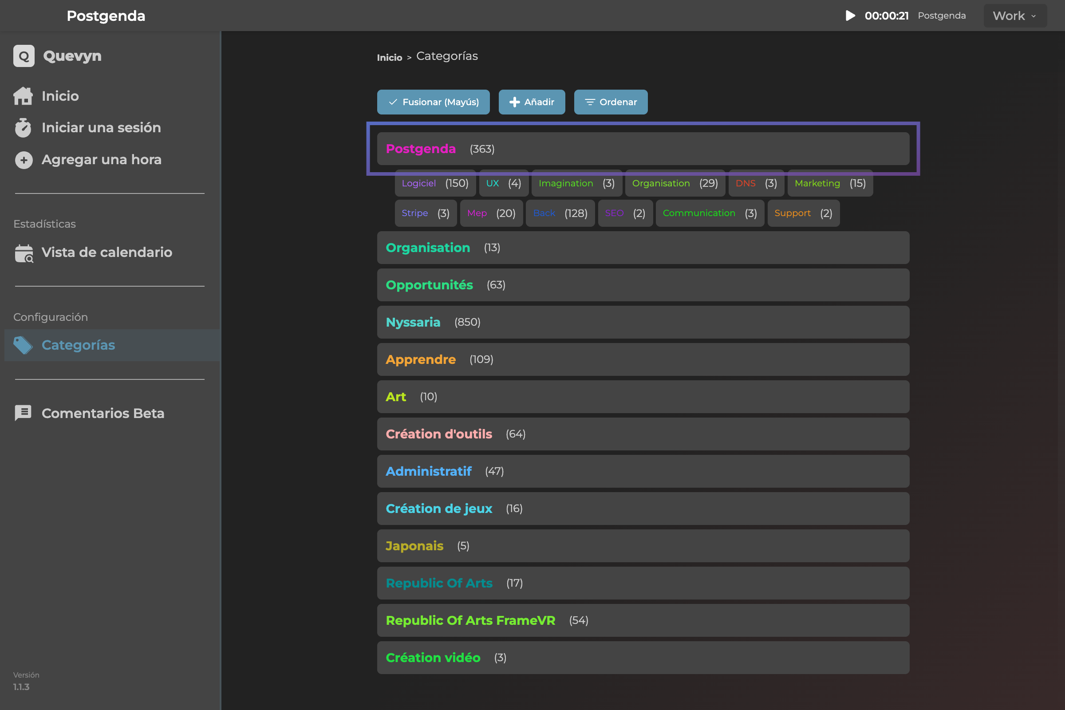Open the Opportunités (63) category

coord(643,285)
